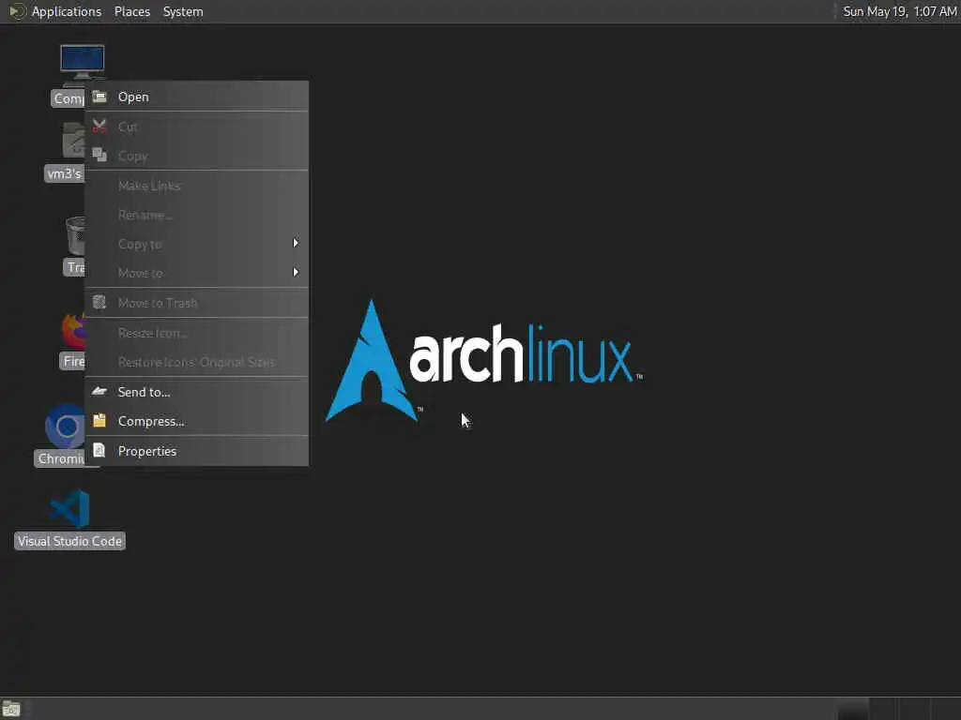Click the greyed-out Cut entry
Viewport: 961px width, 720px height.
click(197, 127)
